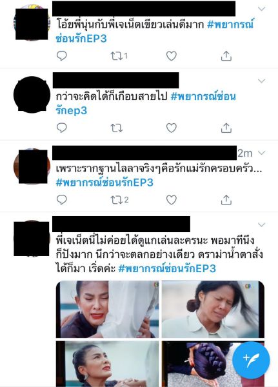The width and height of the screenshot is (278, 387).
Task: Share the tweet posted 2m ago
Action: (226, 200)
